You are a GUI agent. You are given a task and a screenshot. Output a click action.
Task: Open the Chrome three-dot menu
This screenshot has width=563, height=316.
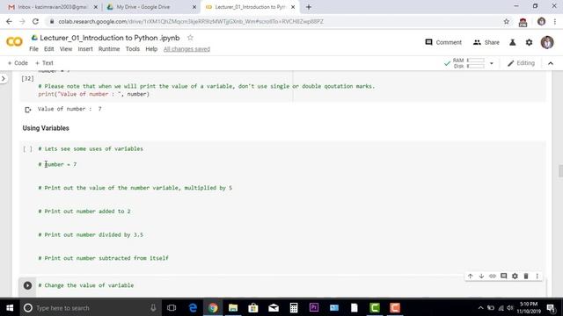pyautogui.click(x=555, y=21)
